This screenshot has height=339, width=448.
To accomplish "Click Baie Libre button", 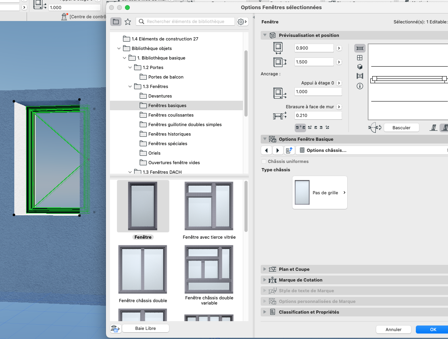I will point(145,328).
